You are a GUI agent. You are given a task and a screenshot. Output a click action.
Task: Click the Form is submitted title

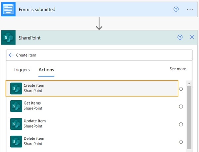click(x=37, y=9)
